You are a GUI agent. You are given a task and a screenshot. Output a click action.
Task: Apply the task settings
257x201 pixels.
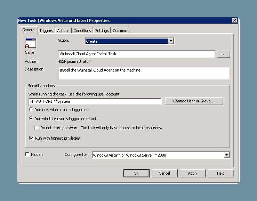point(193,173)
